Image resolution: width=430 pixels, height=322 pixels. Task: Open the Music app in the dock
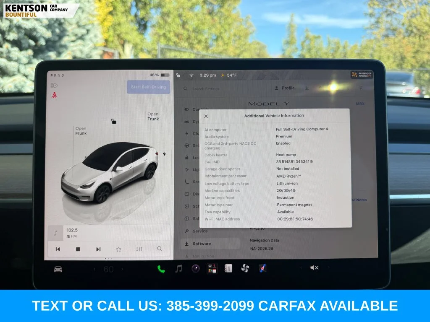pyautogui.click(x=179, y=269)
